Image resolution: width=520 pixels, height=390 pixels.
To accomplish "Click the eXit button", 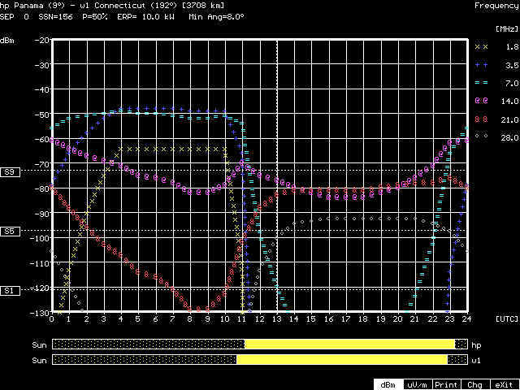I will (x=505, y=384).
